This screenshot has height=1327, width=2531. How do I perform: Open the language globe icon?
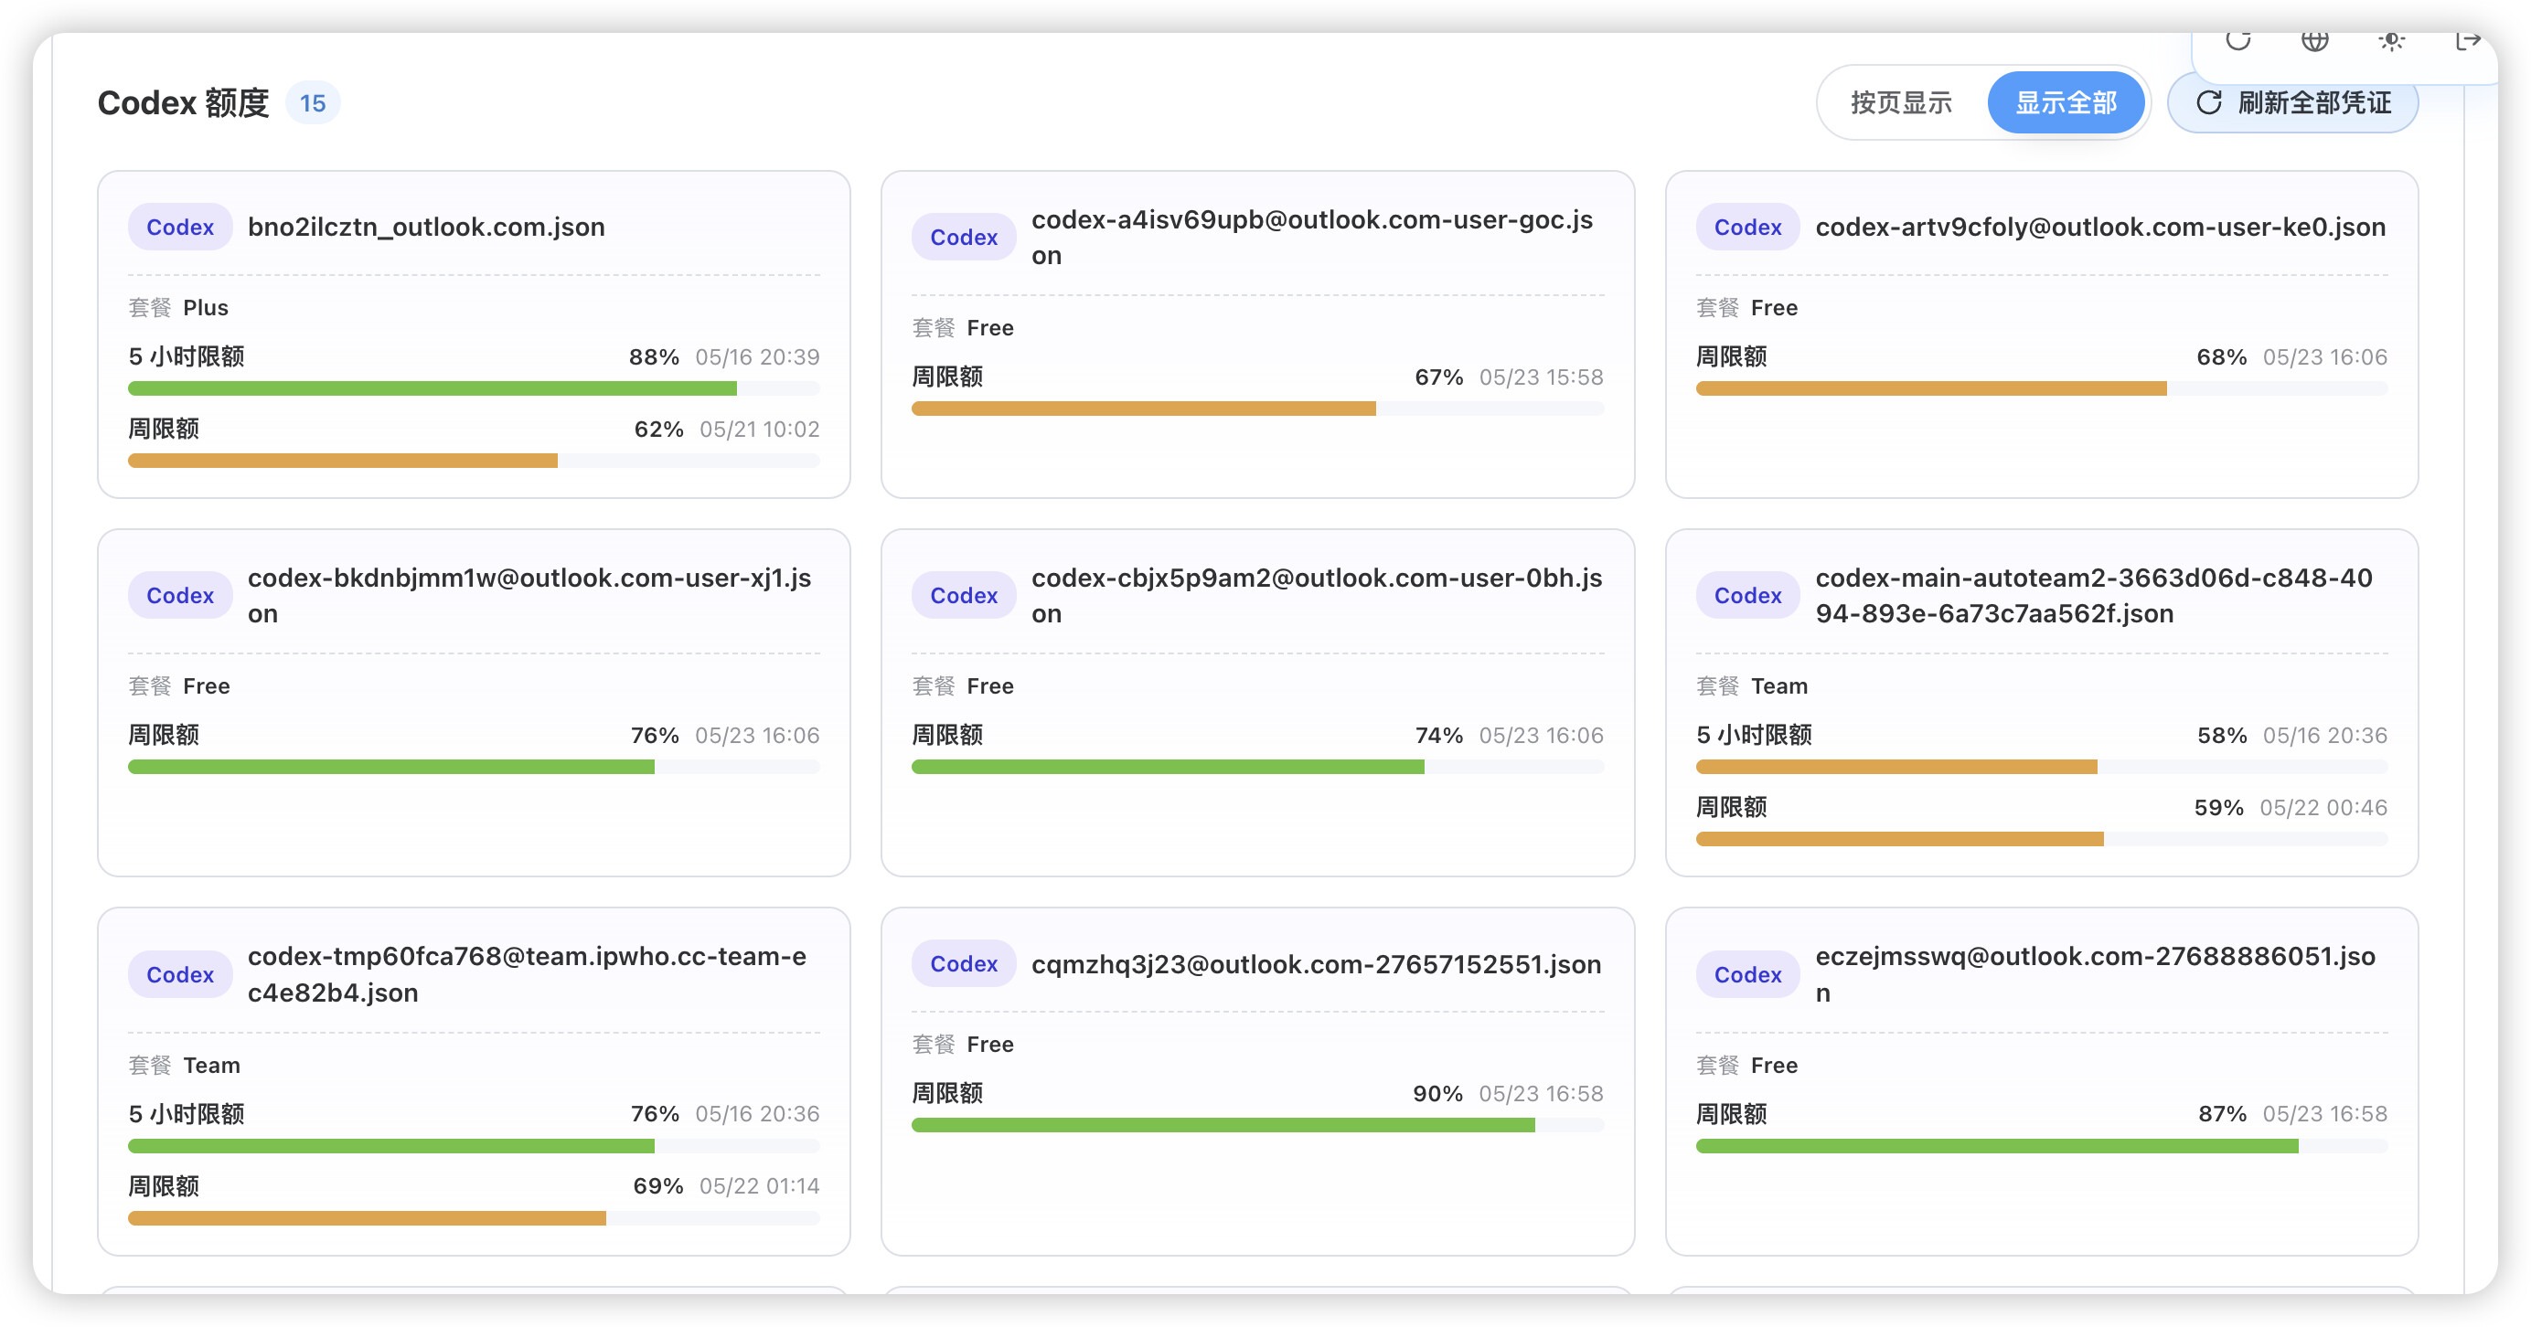pos(2315,40)
